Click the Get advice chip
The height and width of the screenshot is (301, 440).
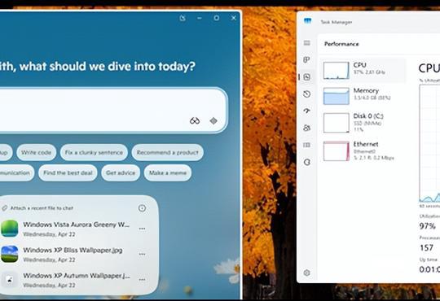(121, 172)
